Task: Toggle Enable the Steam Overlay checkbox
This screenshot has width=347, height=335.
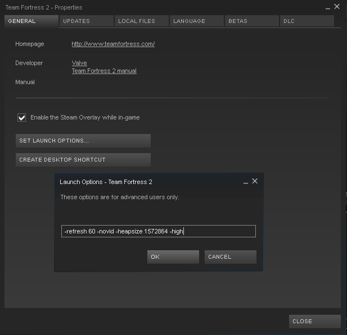Action: point(22,117)
